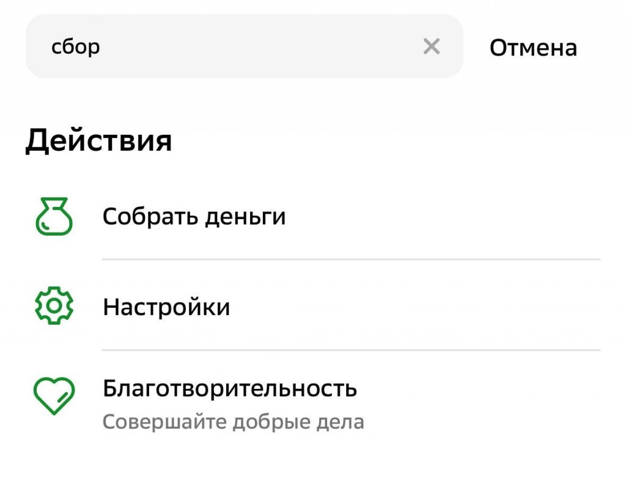This screenshot has height=478, width=626.
Task: Tap the search field containing сбор
Action: [245, 45]
